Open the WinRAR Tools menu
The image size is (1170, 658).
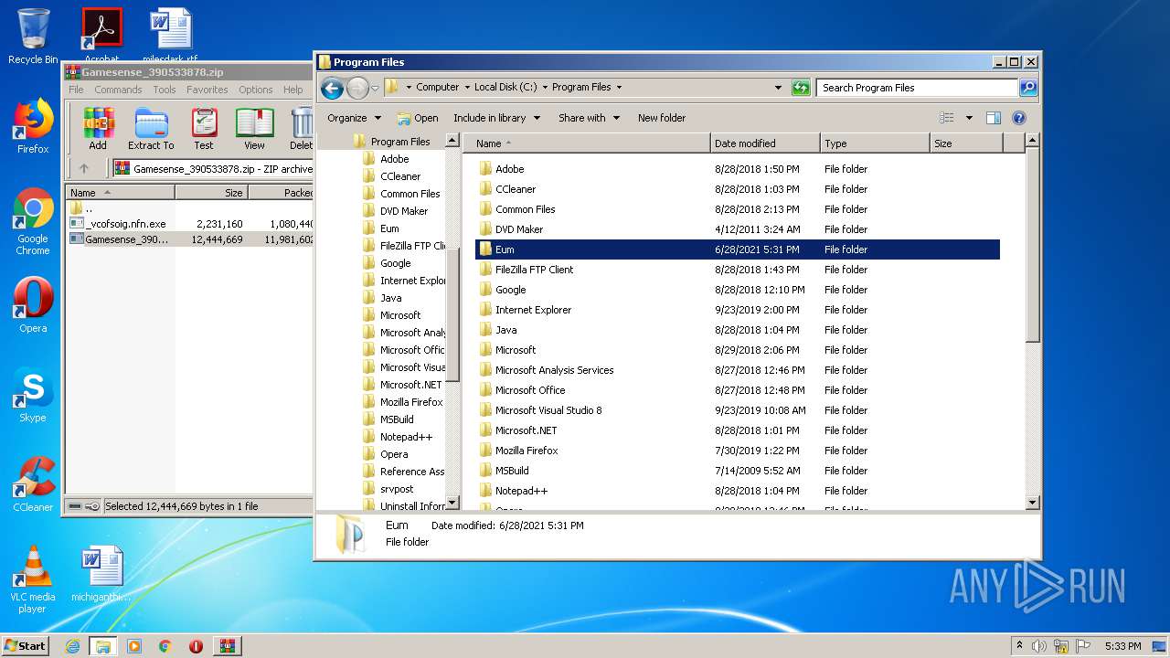tap(165, 90)
